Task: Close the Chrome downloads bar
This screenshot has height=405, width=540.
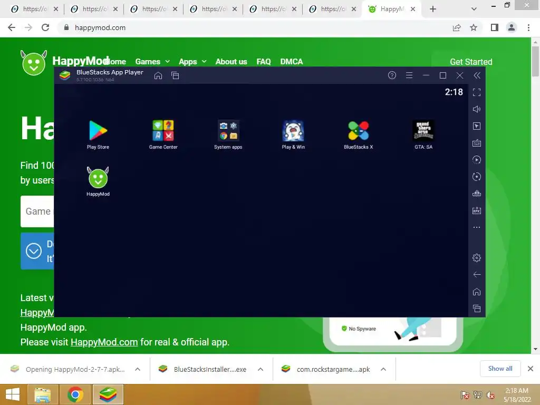Action: (531, 369)
